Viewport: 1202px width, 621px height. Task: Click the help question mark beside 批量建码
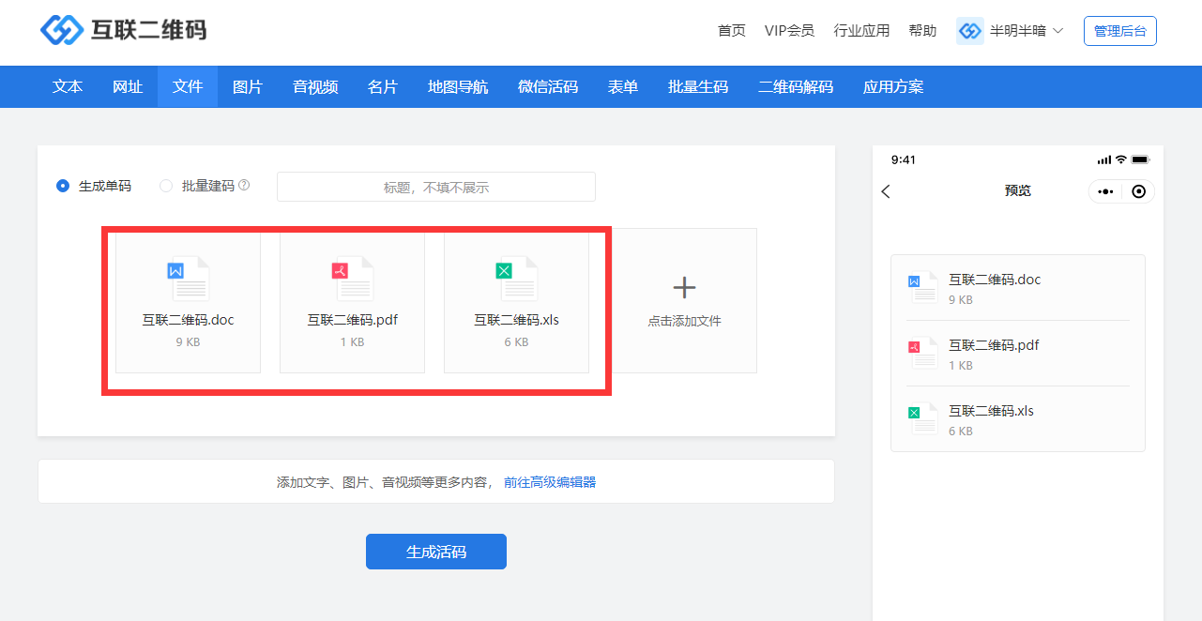(x=244, y=186)
